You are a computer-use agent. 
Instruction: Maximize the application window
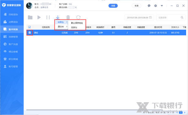[177, 6]
